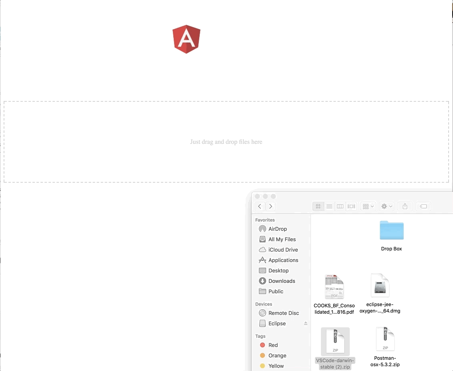Switch Finder to icon view
453x371 pixels.
coord(318,206)
